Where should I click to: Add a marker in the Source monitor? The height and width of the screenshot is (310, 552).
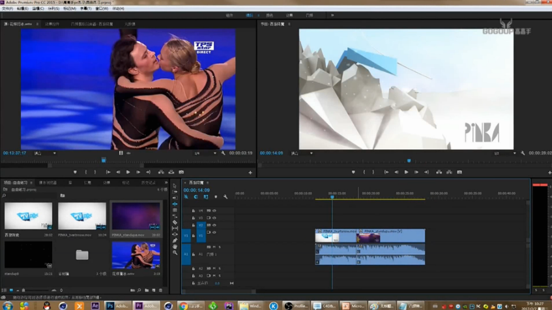(x=75, y=172)
